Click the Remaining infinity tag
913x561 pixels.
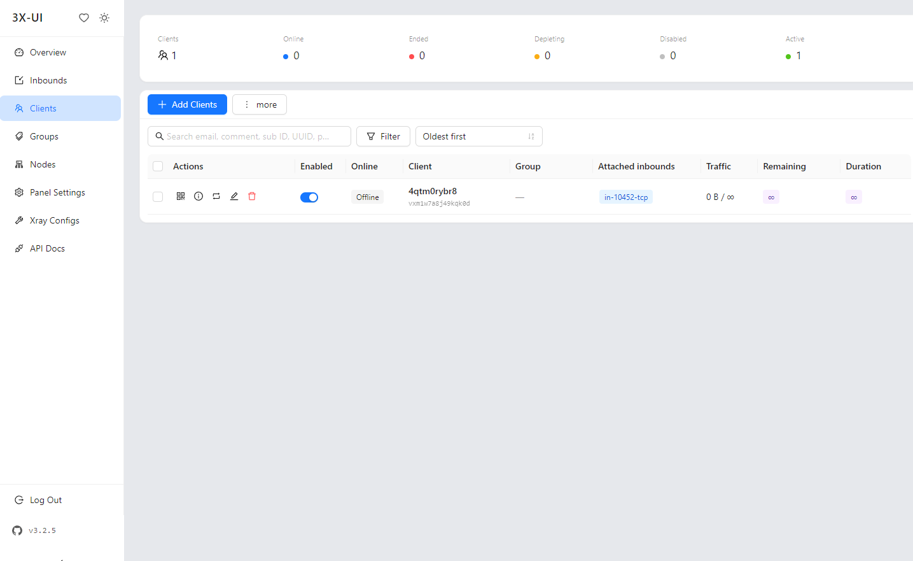click(771, 197)
